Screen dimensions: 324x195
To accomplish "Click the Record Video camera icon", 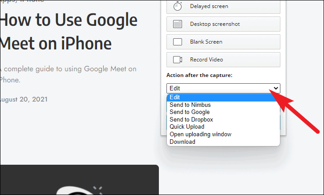I will tap(178, 60).
